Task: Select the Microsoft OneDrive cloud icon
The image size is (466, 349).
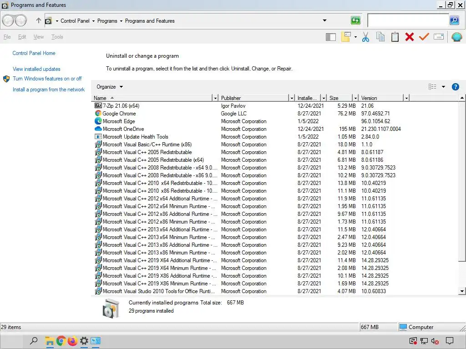Action: point(98,129)
